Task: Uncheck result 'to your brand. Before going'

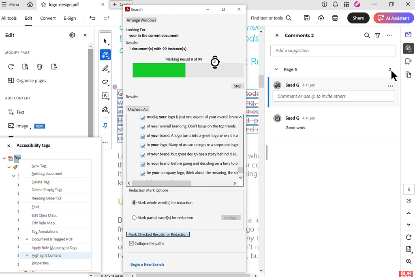Action: click(143, 164)
